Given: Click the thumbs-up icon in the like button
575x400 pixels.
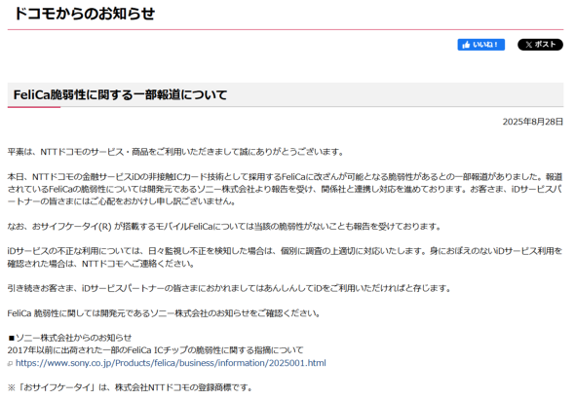Looking at the screenshot, I should (466, 45).
